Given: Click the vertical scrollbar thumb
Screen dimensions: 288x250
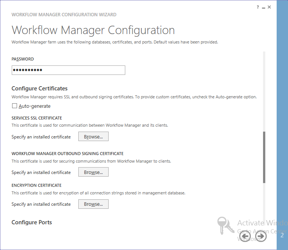Looking at the screenshot, I should click(x=264, y=157).
